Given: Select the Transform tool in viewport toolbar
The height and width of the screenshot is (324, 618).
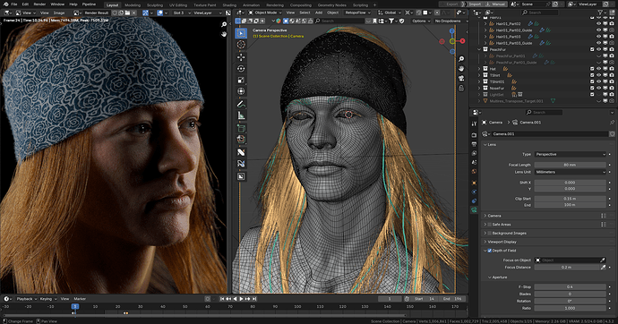Looking at the screenshot, I should point(241,91).
